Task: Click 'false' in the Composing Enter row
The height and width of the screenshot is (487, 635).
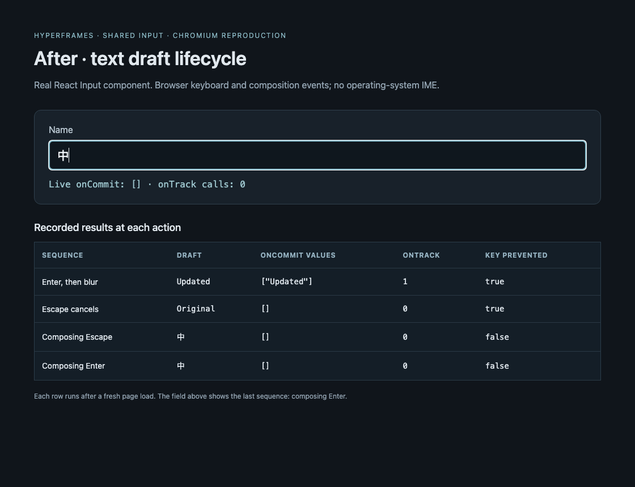Action: click(x=497, y=366)
